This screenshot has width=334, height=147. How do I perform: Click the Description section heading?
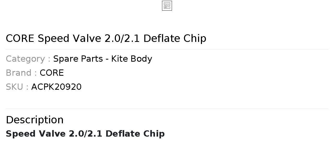(x=35, y=120)
